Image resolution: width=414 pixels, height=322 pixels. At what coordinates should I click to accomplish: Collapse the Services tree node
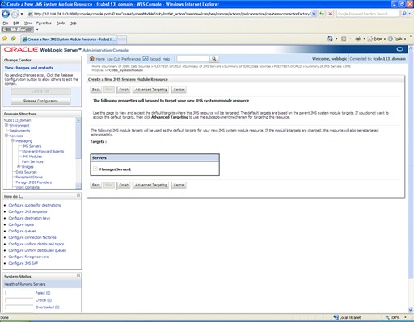(6, 136)
